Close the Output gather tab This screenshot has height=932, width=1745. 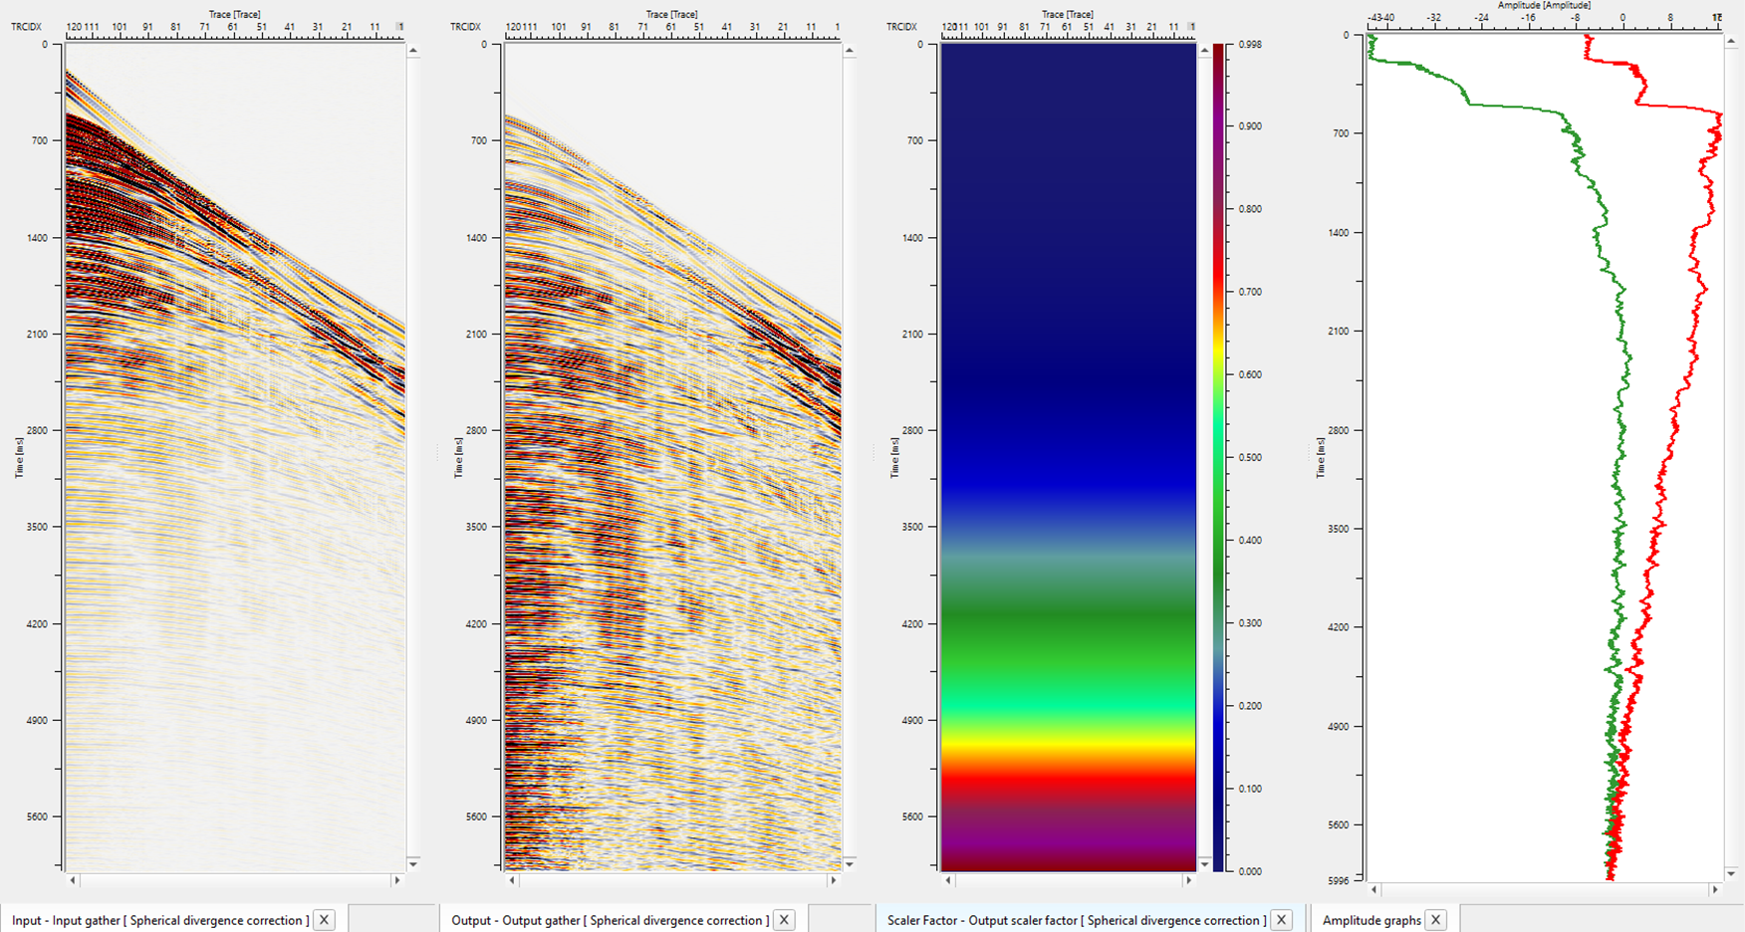[x=784, y=920]
